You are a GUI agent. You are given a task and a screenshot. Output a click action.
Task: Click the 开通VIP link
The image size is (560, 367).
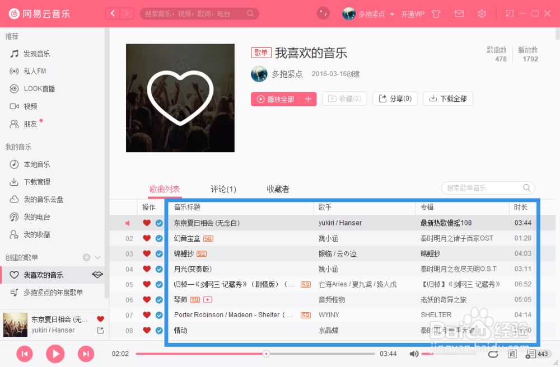click(413, 14)
